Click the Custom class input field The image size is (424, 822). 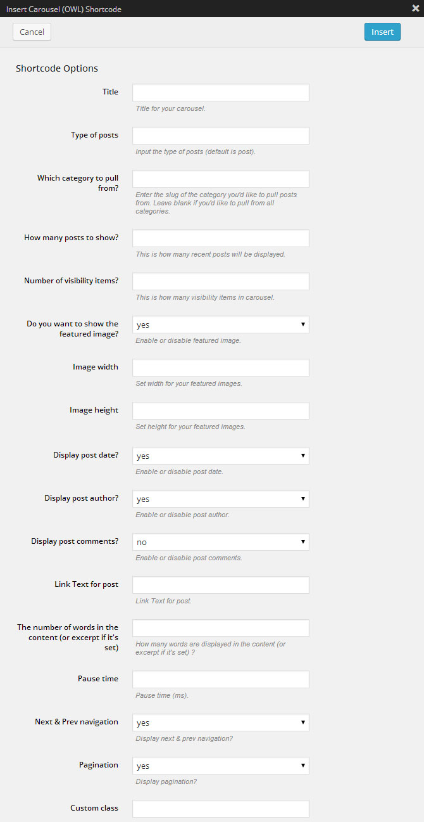[221, 809]
